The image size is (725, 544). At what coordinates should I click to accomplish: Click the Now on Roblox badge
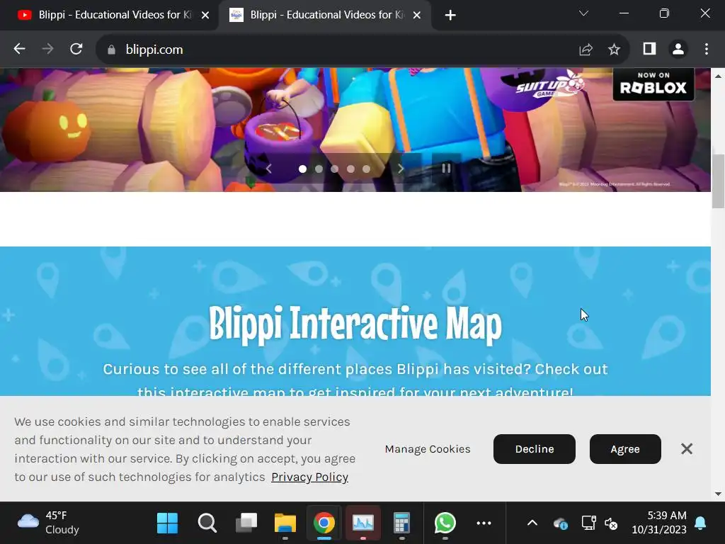[x=653, y=84]
